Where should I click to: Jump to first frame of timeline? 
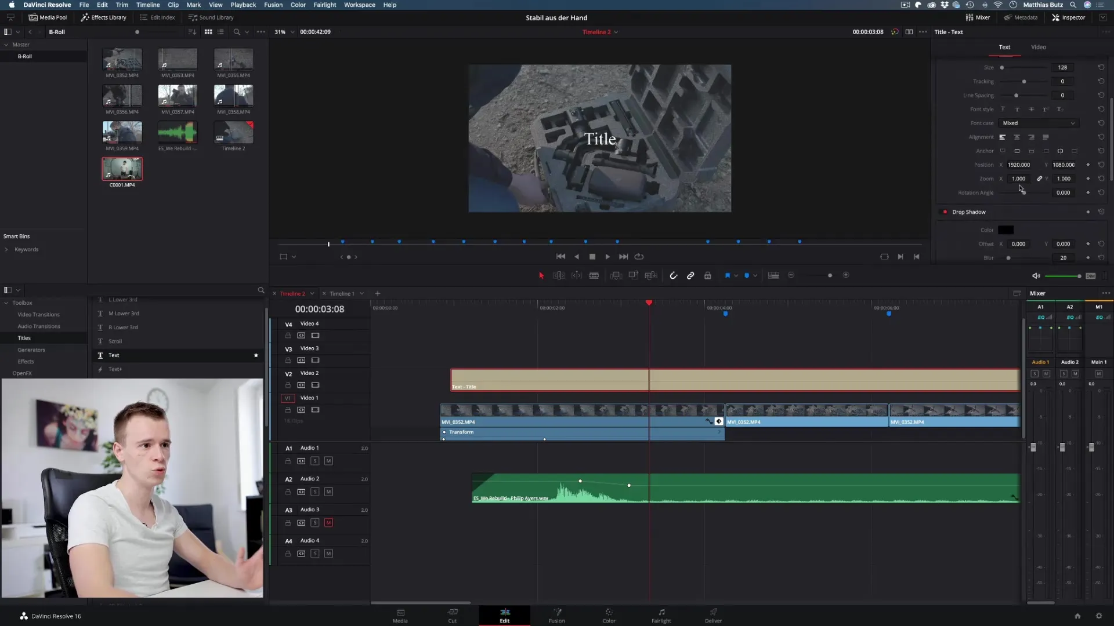[560, 257]
